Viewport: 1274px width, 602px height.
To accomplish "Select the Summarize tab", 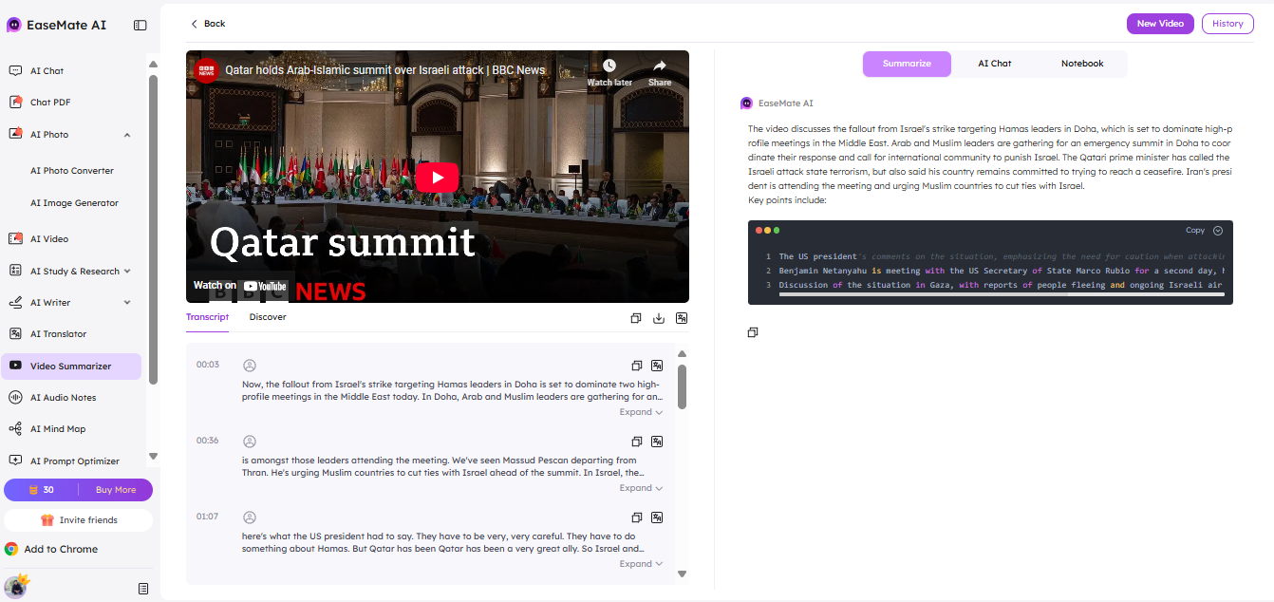I will point(907,64).
